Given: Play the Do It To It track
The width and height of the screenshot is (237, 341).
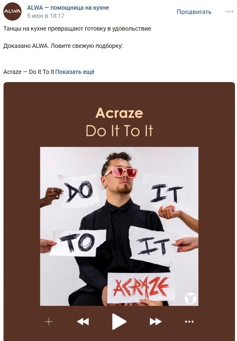Looking at the screenshot, I should pyautogui.click(x=119, y=321).
